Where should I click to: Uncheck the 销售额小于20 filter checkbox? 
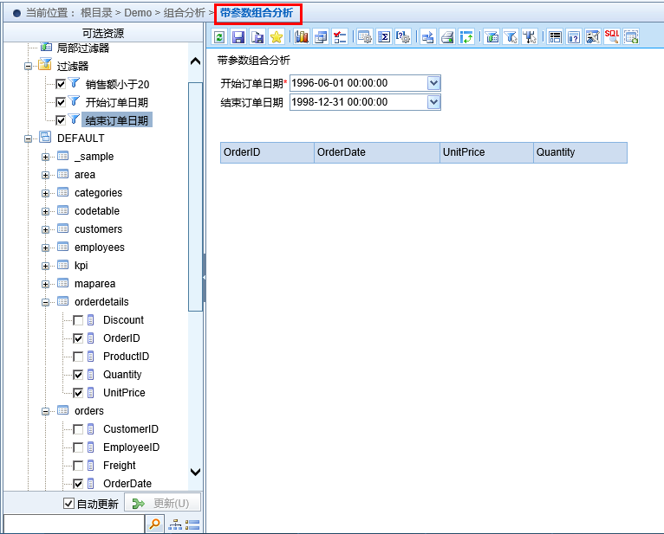click(61, 84)
